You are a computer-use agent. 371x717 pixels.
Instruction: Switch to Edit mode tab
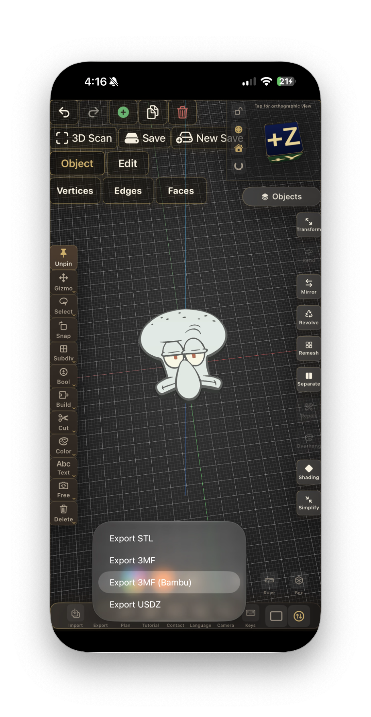click(x=128, y=163)
